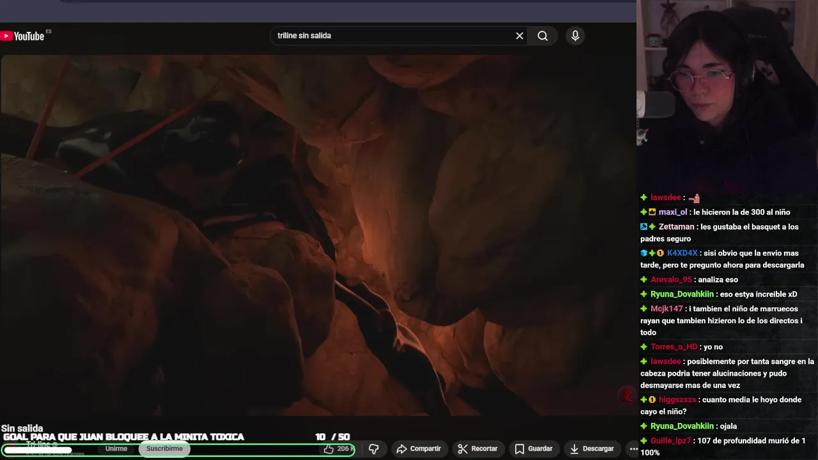Run search with the magnifier icon
This screenshot has height=460, width=818.
pos(543,36)
